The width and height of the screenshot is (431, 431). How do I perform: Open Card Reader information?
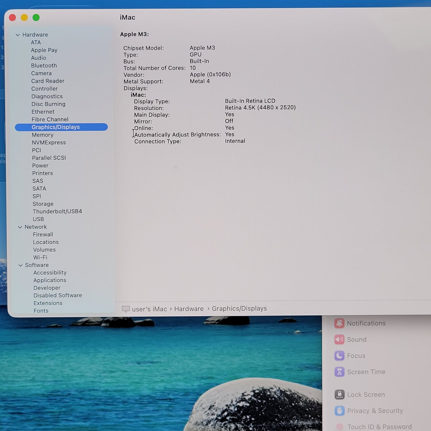48,81
